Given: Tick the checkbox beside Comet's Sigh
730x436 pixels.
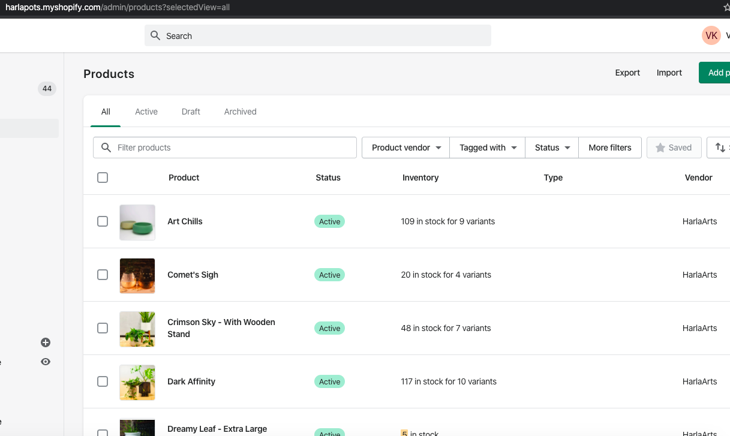Looking at the screenshot, I should [103, 275].
